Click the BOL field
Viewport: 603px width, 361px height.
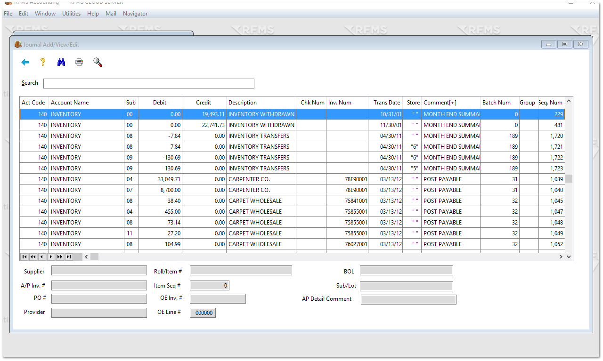pos(407,271)
